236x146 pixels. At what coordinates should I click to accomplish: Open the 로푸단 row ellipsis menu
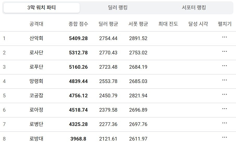coord(225,66)
